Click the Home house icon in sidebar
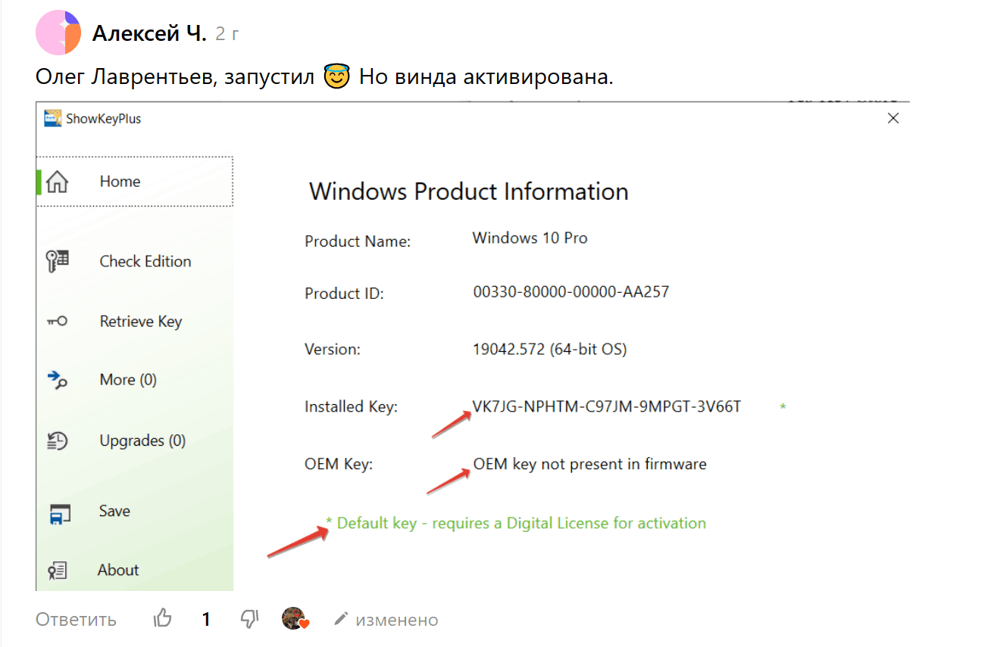Screen dimensions: 997x647 [x=58, y=182]
